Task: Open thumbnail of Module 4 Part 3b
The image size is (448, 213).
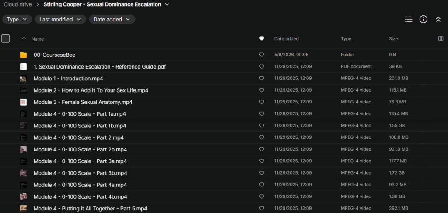Action: (x=24, y=173)
